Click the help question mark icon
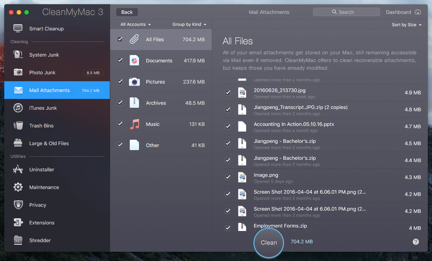 (416, 242)
